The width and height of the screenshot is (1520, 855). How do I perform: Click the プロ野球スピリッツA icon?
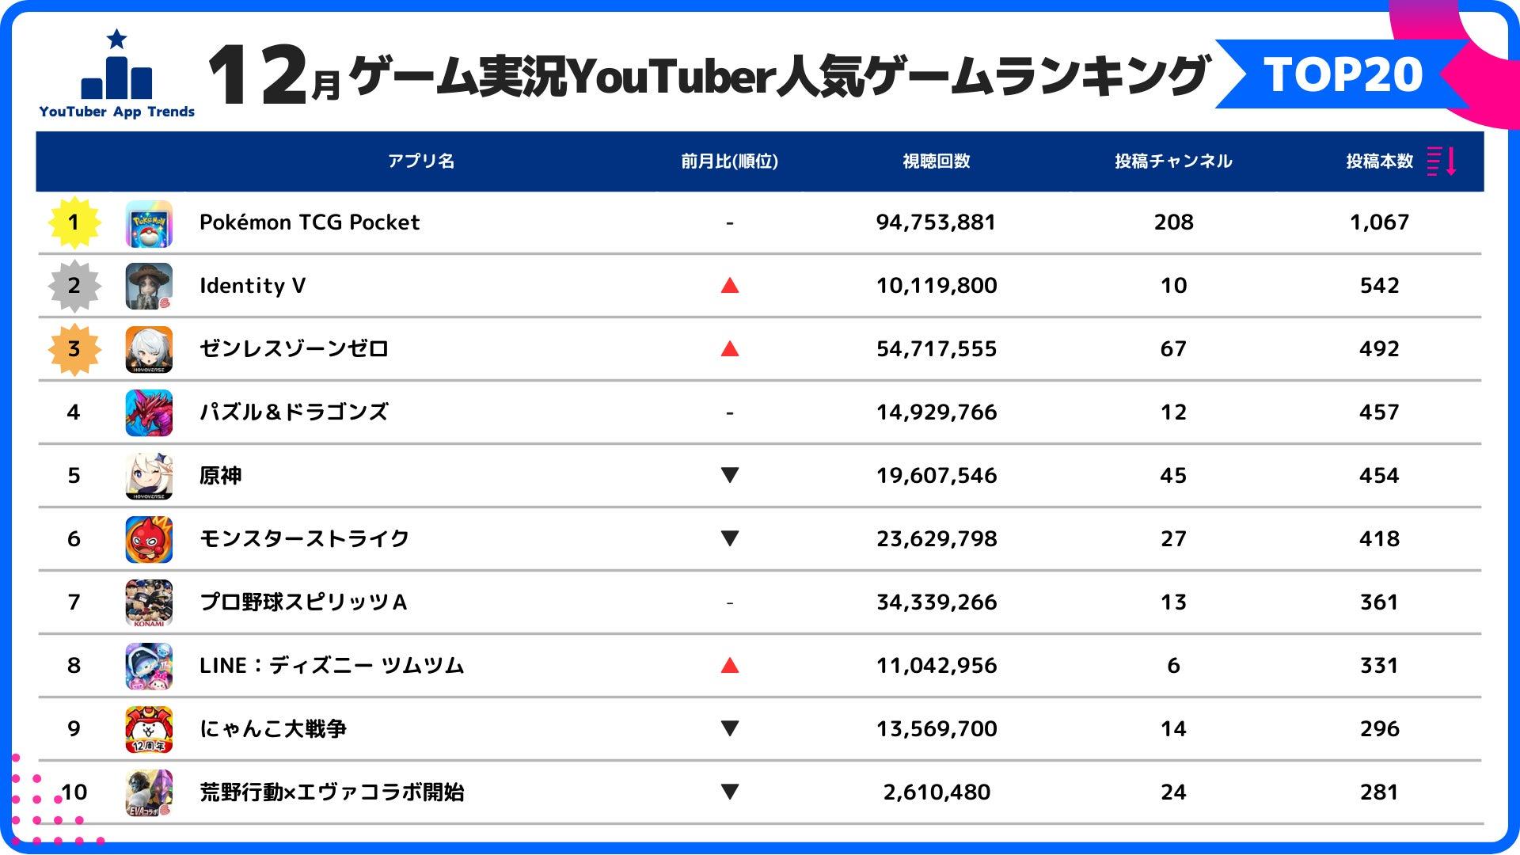[149, 603]
